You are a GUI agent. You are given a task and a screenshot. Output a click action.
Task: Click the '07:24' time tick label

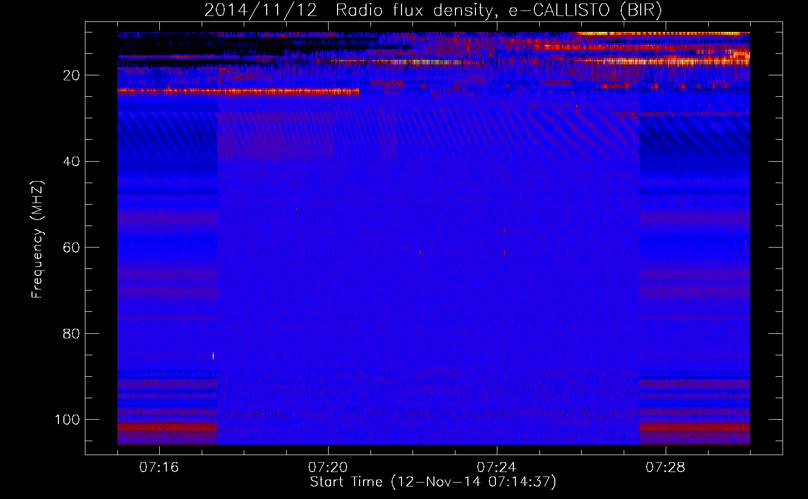pyautogui.click(x=497, y=468)
